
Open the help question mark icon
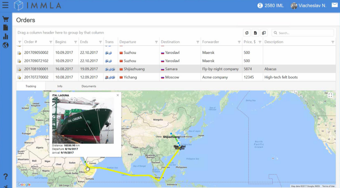tap(6, 176)
